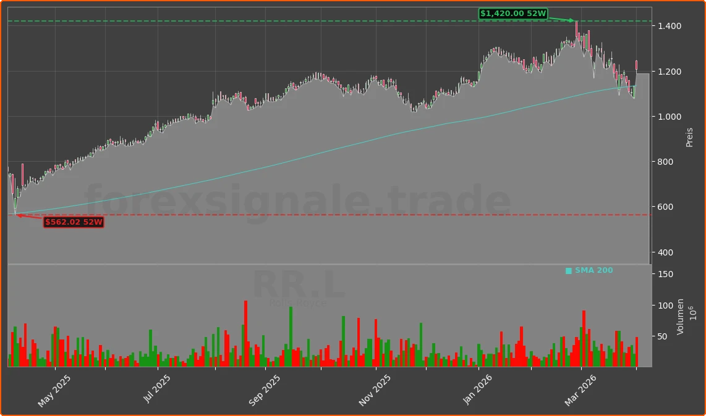
Task: Click the latest candlestick at the chart's right end
Action: coord(636,65)
